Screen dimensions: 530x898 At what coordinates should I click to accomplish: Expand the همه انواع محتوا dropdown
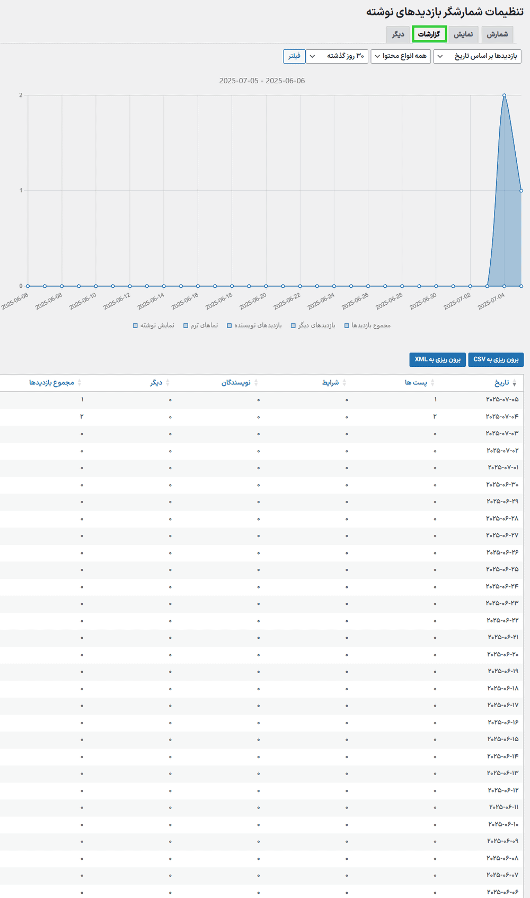click(x=401, y=56)
